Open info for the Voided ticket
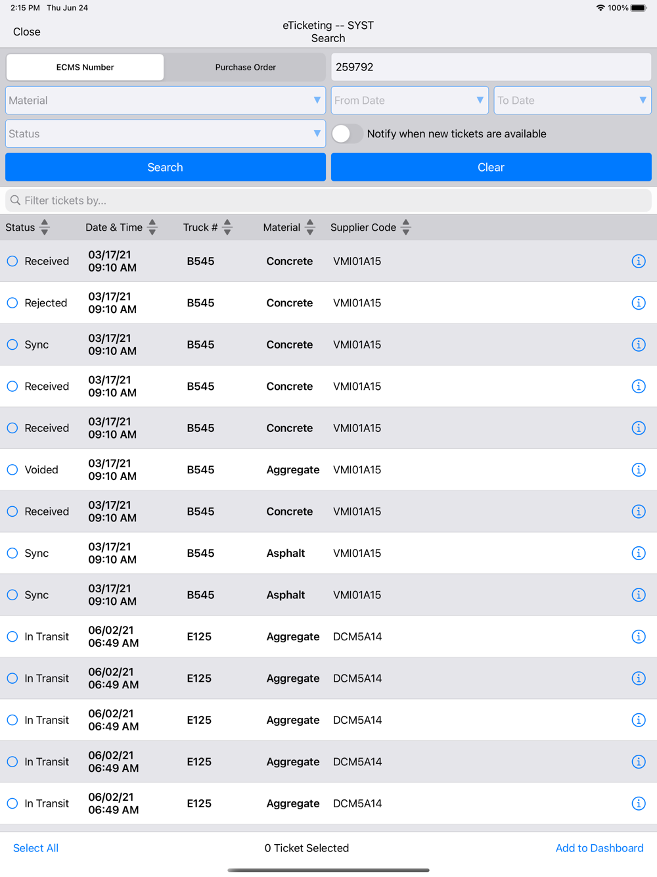 [x=639, y=470]
